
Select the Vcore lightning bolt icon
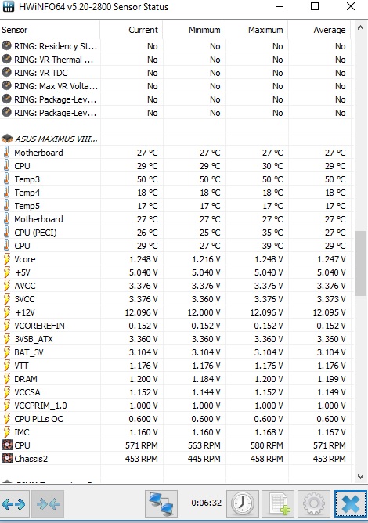[x=7, y=259]
